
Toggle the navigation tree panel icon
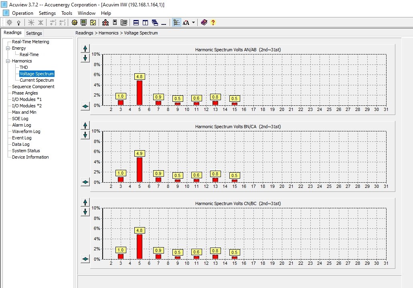pyautogui.click(x=176, y=22)
